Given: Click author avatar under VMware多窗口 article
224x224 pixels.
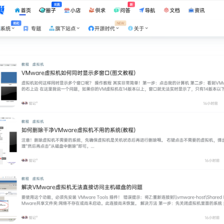Looking at the screenshot, I should (x=25, y=103).
